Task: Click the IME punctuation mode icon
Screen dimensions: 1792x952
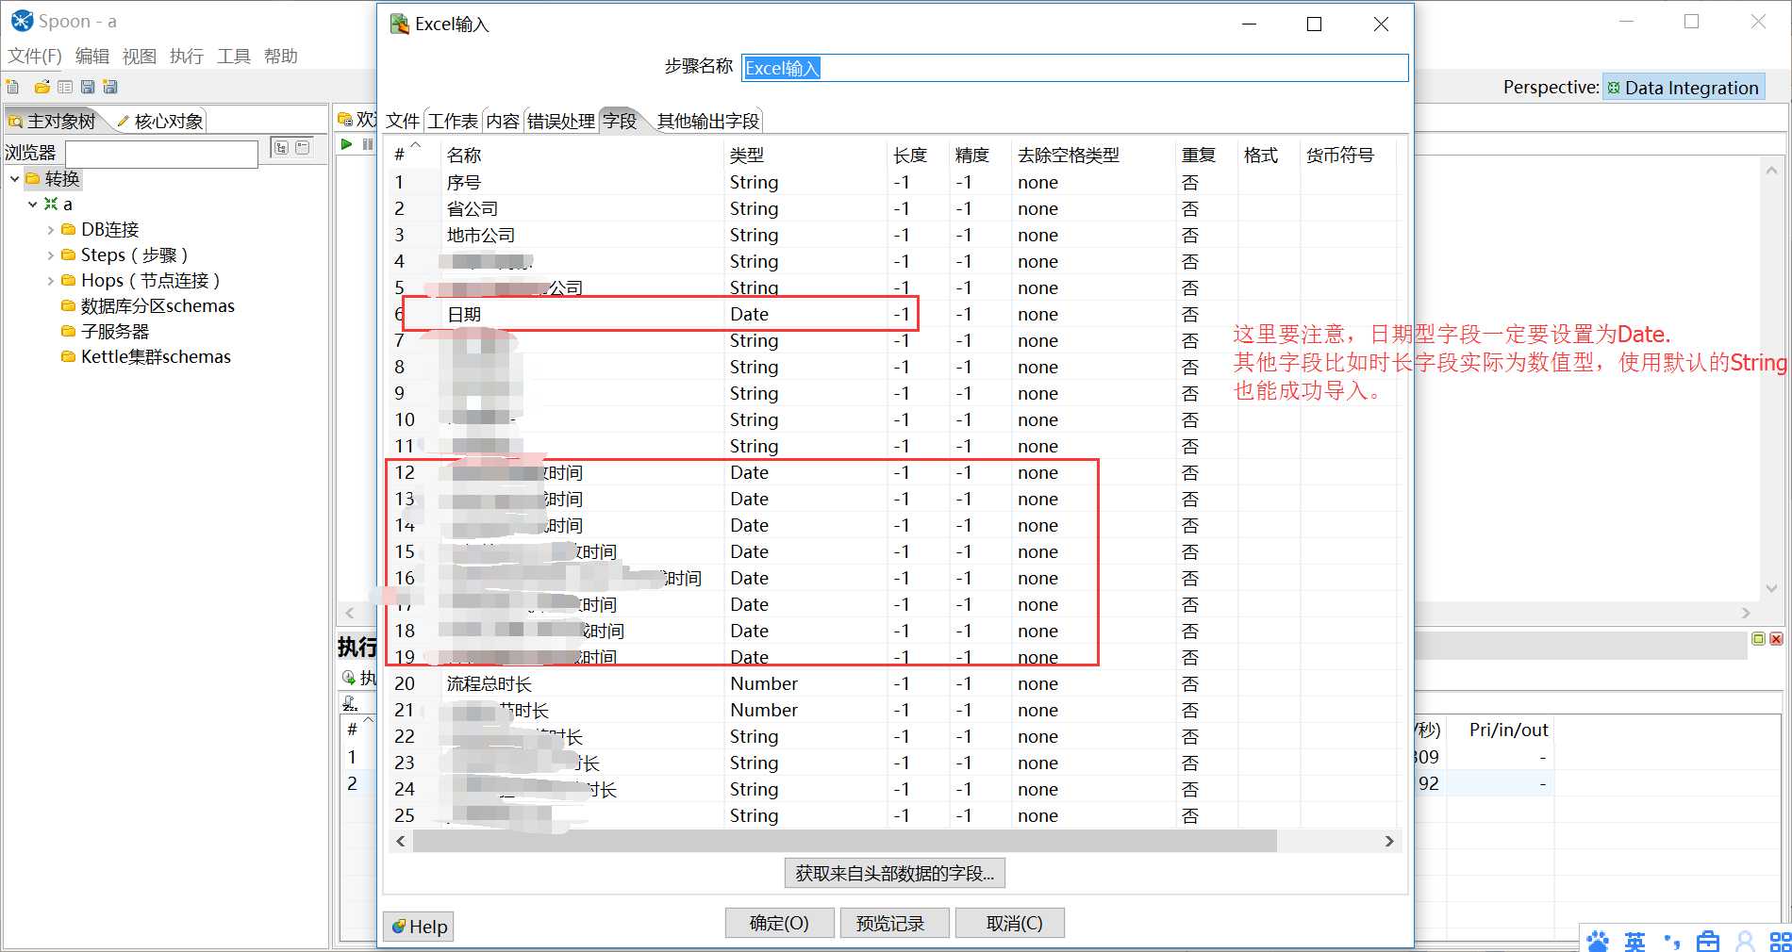Action: 1672,941
